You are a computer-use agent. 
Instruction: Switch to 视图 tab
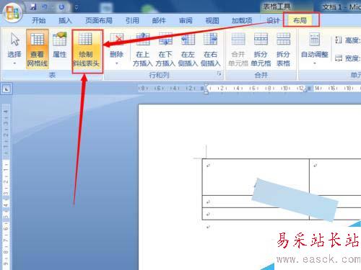coord(212,20)
